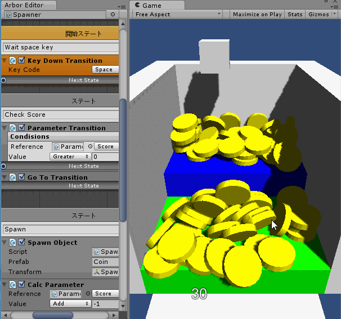Click the score number 30 in Game view

pyautogui.click(x=199, y=294)
